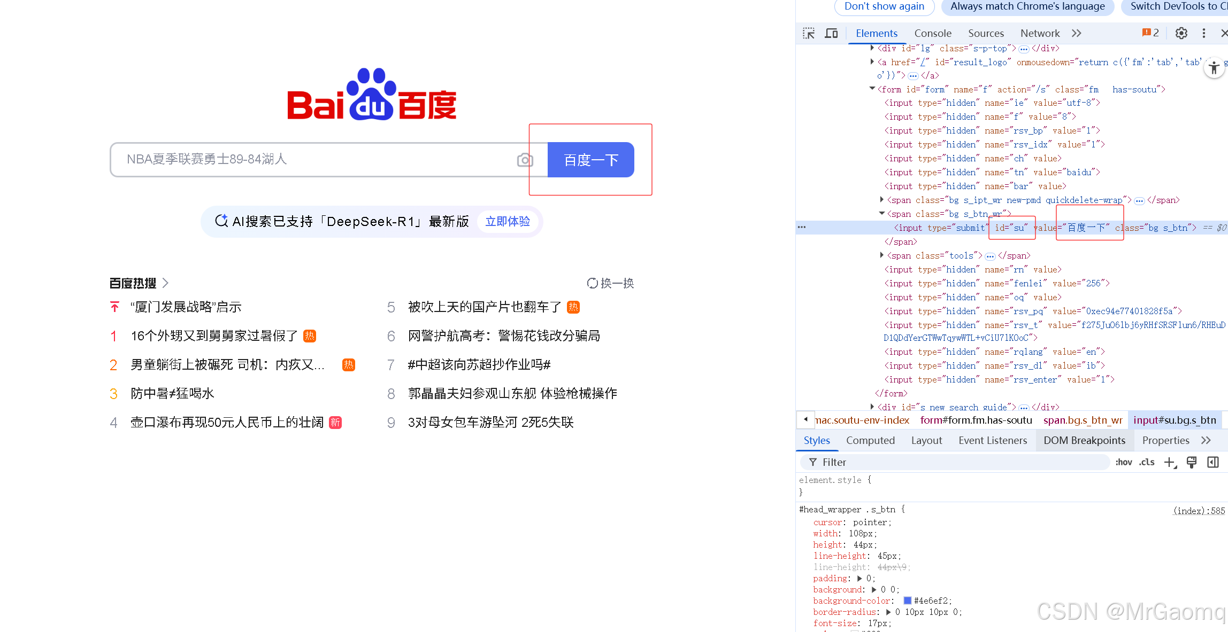
Task: Click the inspect element picker icon
Action: [809, 34]
